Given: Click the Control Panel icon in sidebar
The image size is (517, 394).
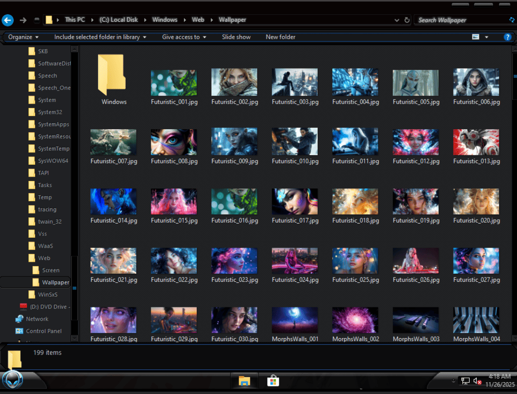Looking at the screenshot, I should [19, 331].
